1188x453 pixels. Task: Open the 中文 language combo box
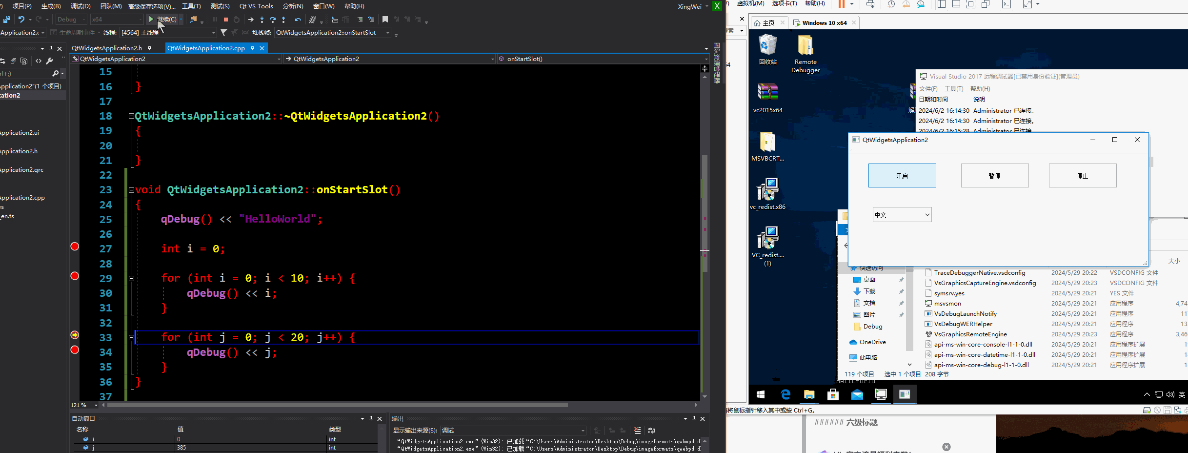(902, 215)
